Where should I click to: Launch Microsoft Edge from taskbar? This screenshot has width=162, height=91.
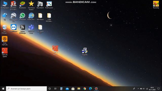point(90,89)
